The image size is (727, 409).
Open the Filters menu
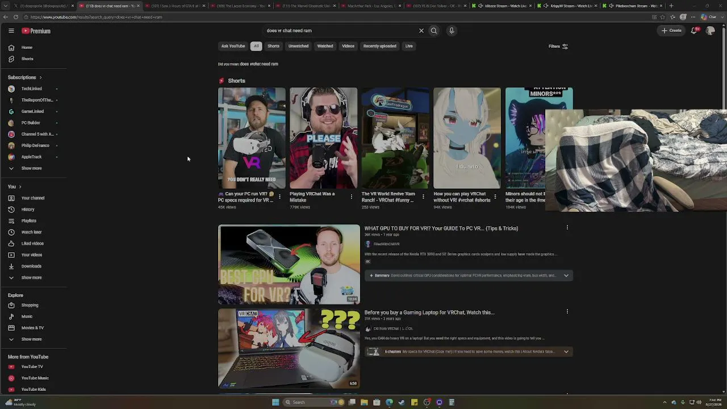tap(558, 47)
